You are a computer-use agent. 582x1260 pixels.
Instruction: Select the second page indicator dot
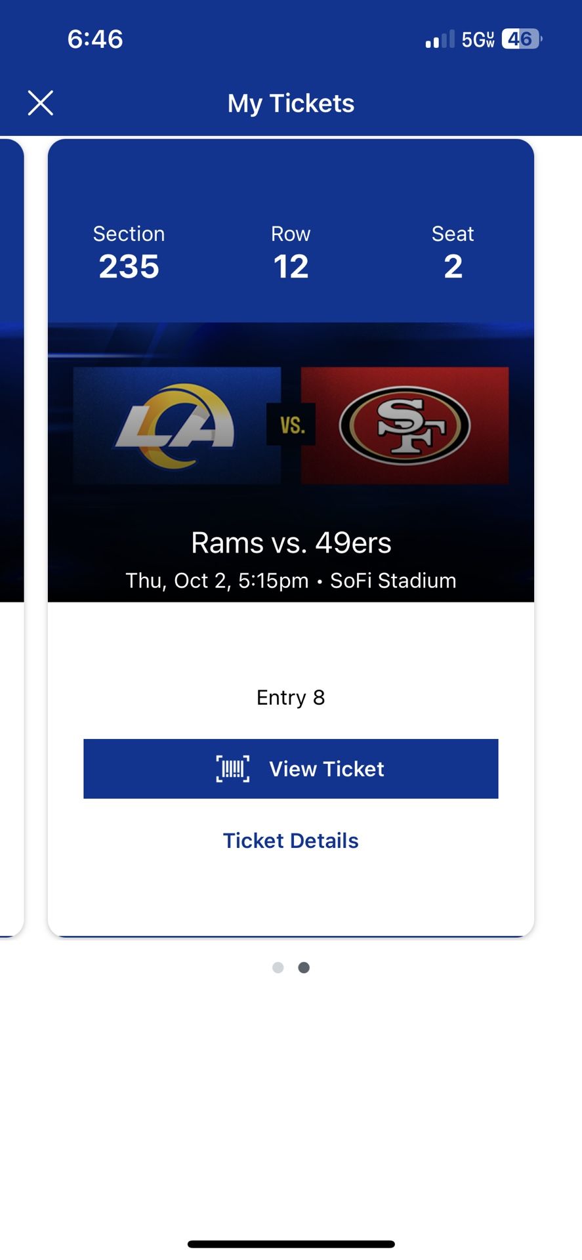[304, 967]
